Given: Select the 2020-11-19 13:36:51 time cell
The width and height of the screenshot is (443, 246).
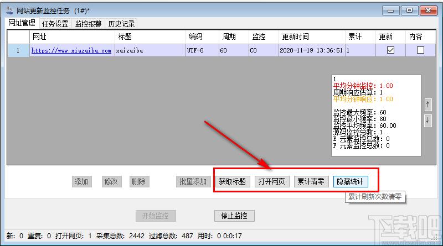Looking at the screenshot, I should click(312, 50).
